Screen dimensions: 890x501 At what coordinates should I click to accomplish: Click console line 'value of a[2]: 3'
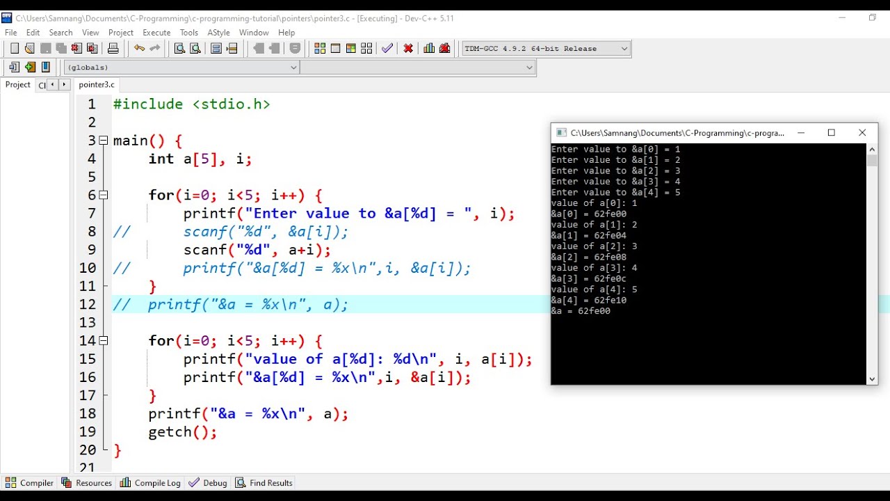pyautogui.click(x=594, y=246)
